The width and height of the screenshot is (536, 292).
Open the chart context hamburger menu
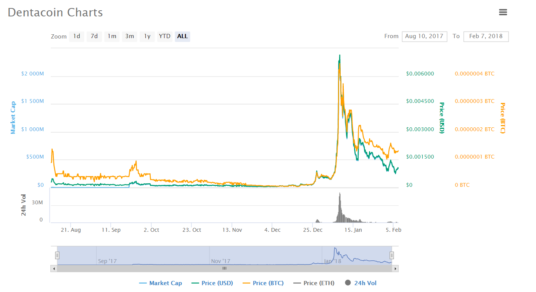click(x=503, y=12)
